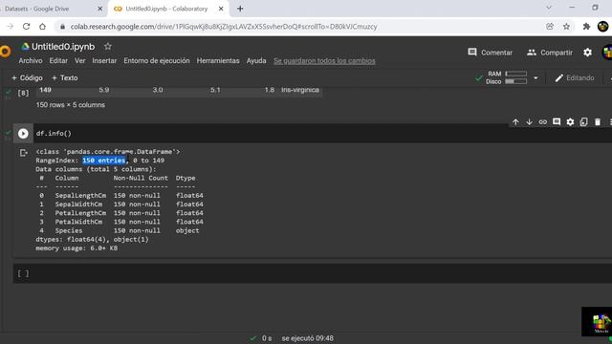Click the Google Drive icon by title
612x344 pixels.
[x=26, y=47]
